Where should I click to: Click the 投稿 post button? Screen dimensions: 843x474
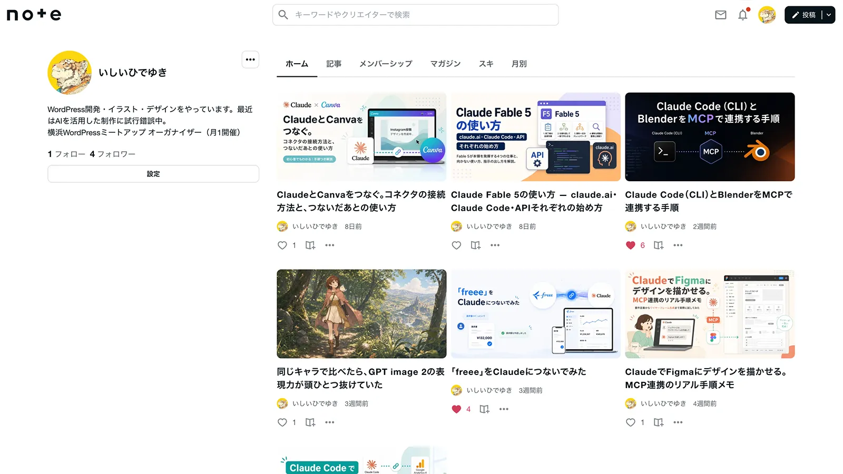click(x=803, y=15)
